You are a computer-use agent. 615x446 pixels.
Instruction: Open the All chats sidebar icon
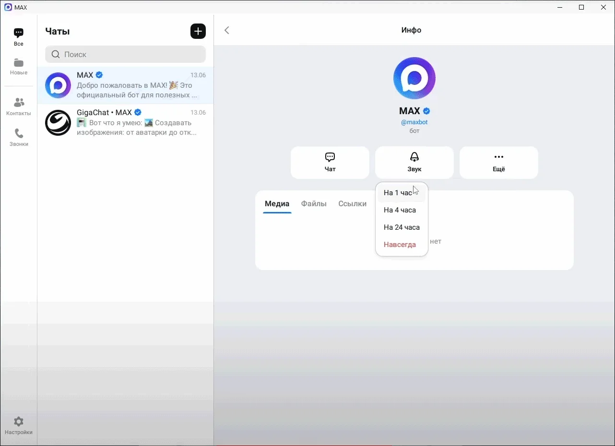click(18, 36)
